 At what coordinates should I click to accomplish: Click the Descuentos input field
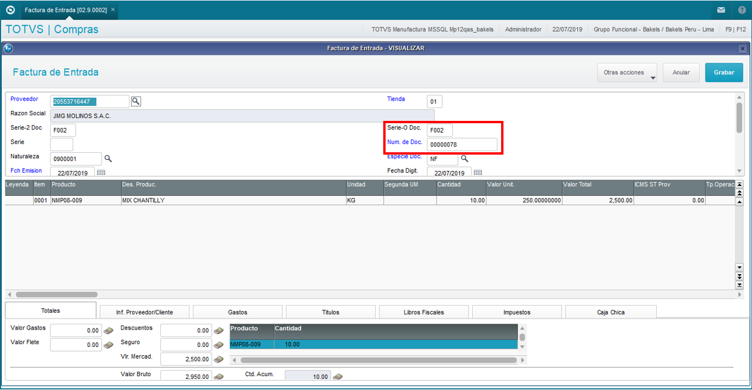(186, 330)
